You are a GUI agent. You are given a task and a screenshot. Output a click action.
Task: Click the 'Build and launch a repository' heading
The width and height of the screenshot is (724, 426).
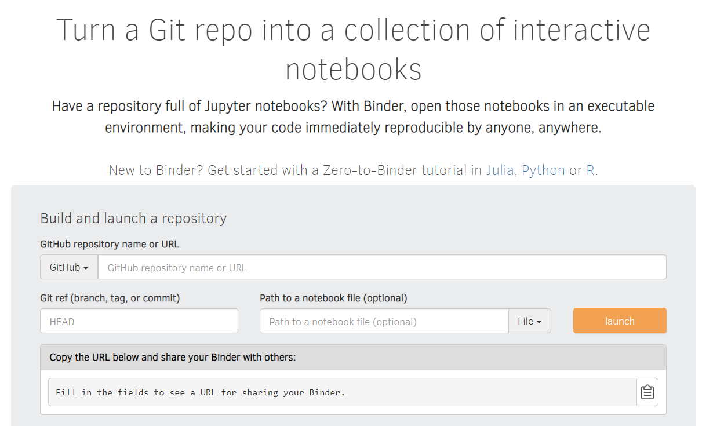(133, 218)
